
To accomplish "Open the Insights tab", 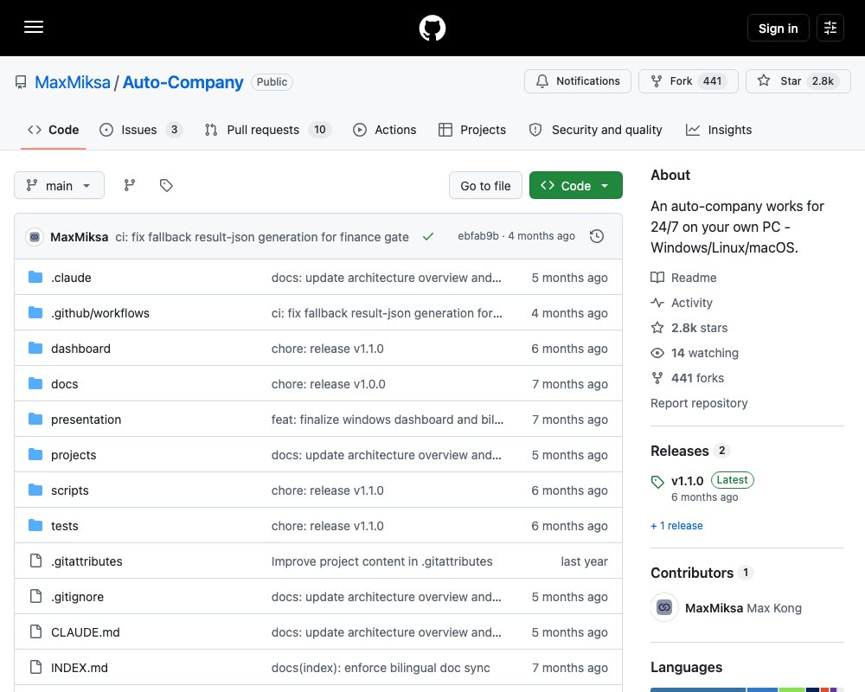I will [x=719, y=130].
